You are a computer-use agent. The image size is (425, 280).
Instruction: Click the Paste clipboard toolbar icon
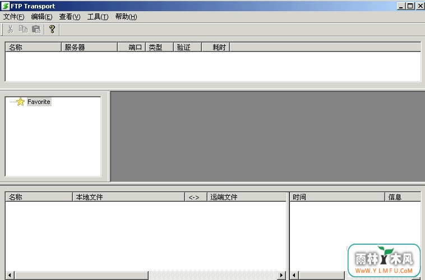point(36,29)
